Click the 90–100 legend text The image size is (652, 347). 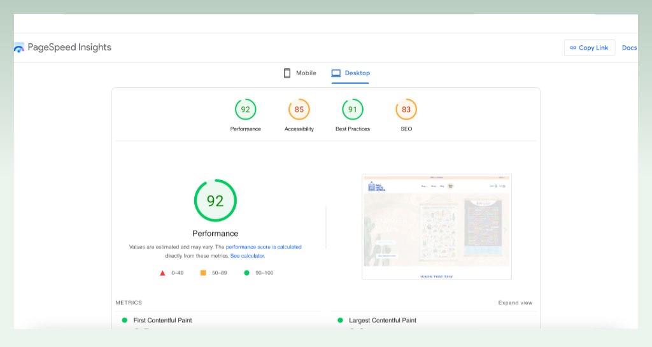[264, 273]
